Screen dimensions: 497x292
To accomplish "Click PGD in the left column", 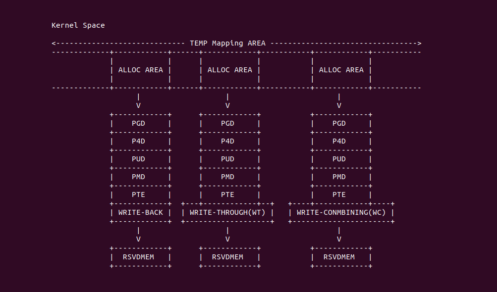I will pos(139,124).
